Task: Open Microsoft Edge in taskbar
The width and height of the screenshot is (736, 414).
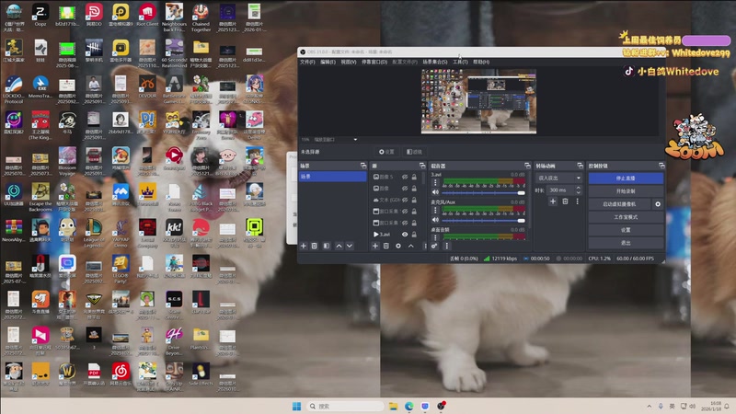Action: coord(409,406)
